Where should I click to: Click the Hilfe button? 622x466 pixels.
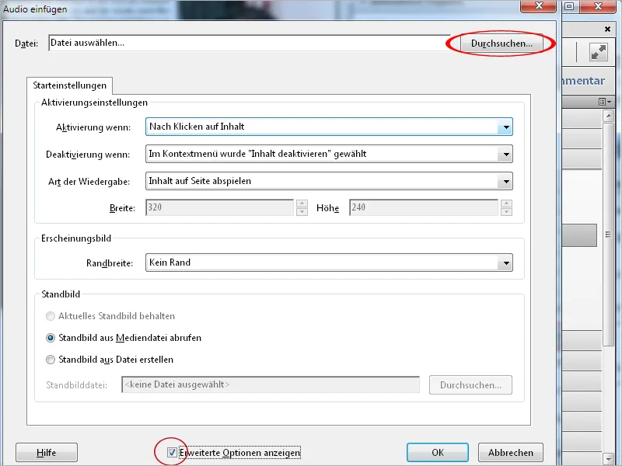(x=47, y=453)
